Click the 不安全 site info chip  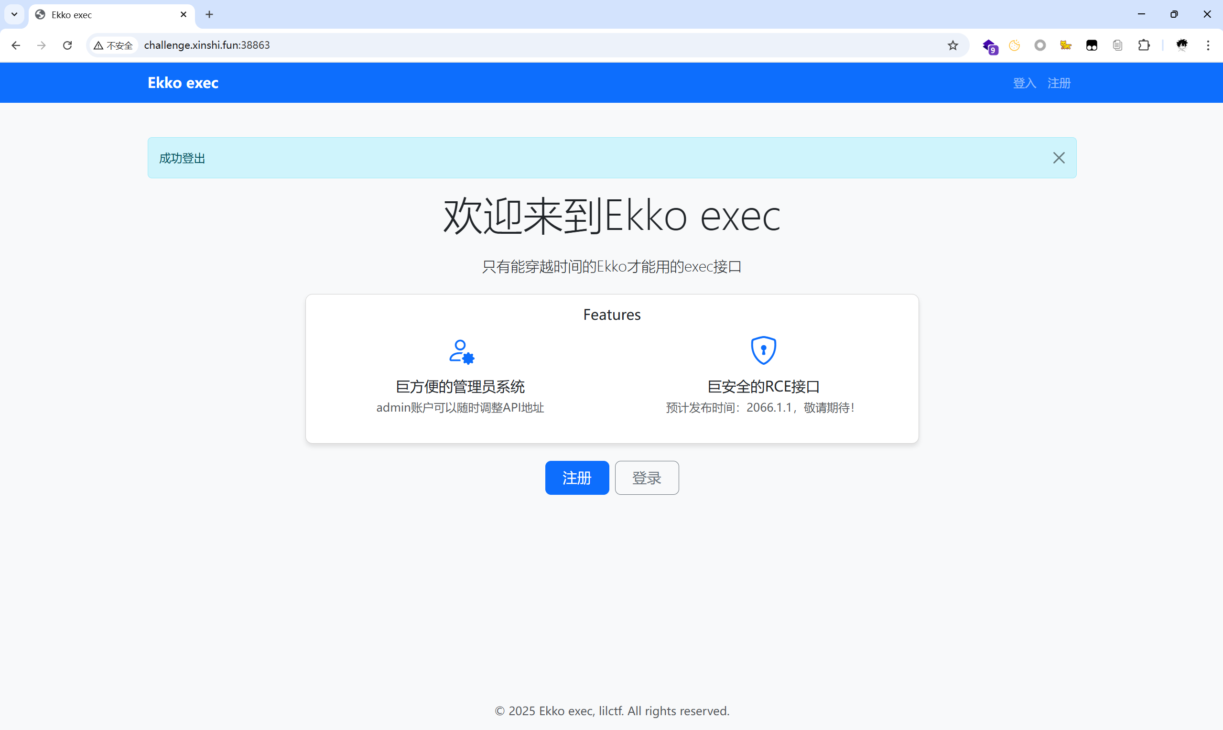click(x=114, y=45)
